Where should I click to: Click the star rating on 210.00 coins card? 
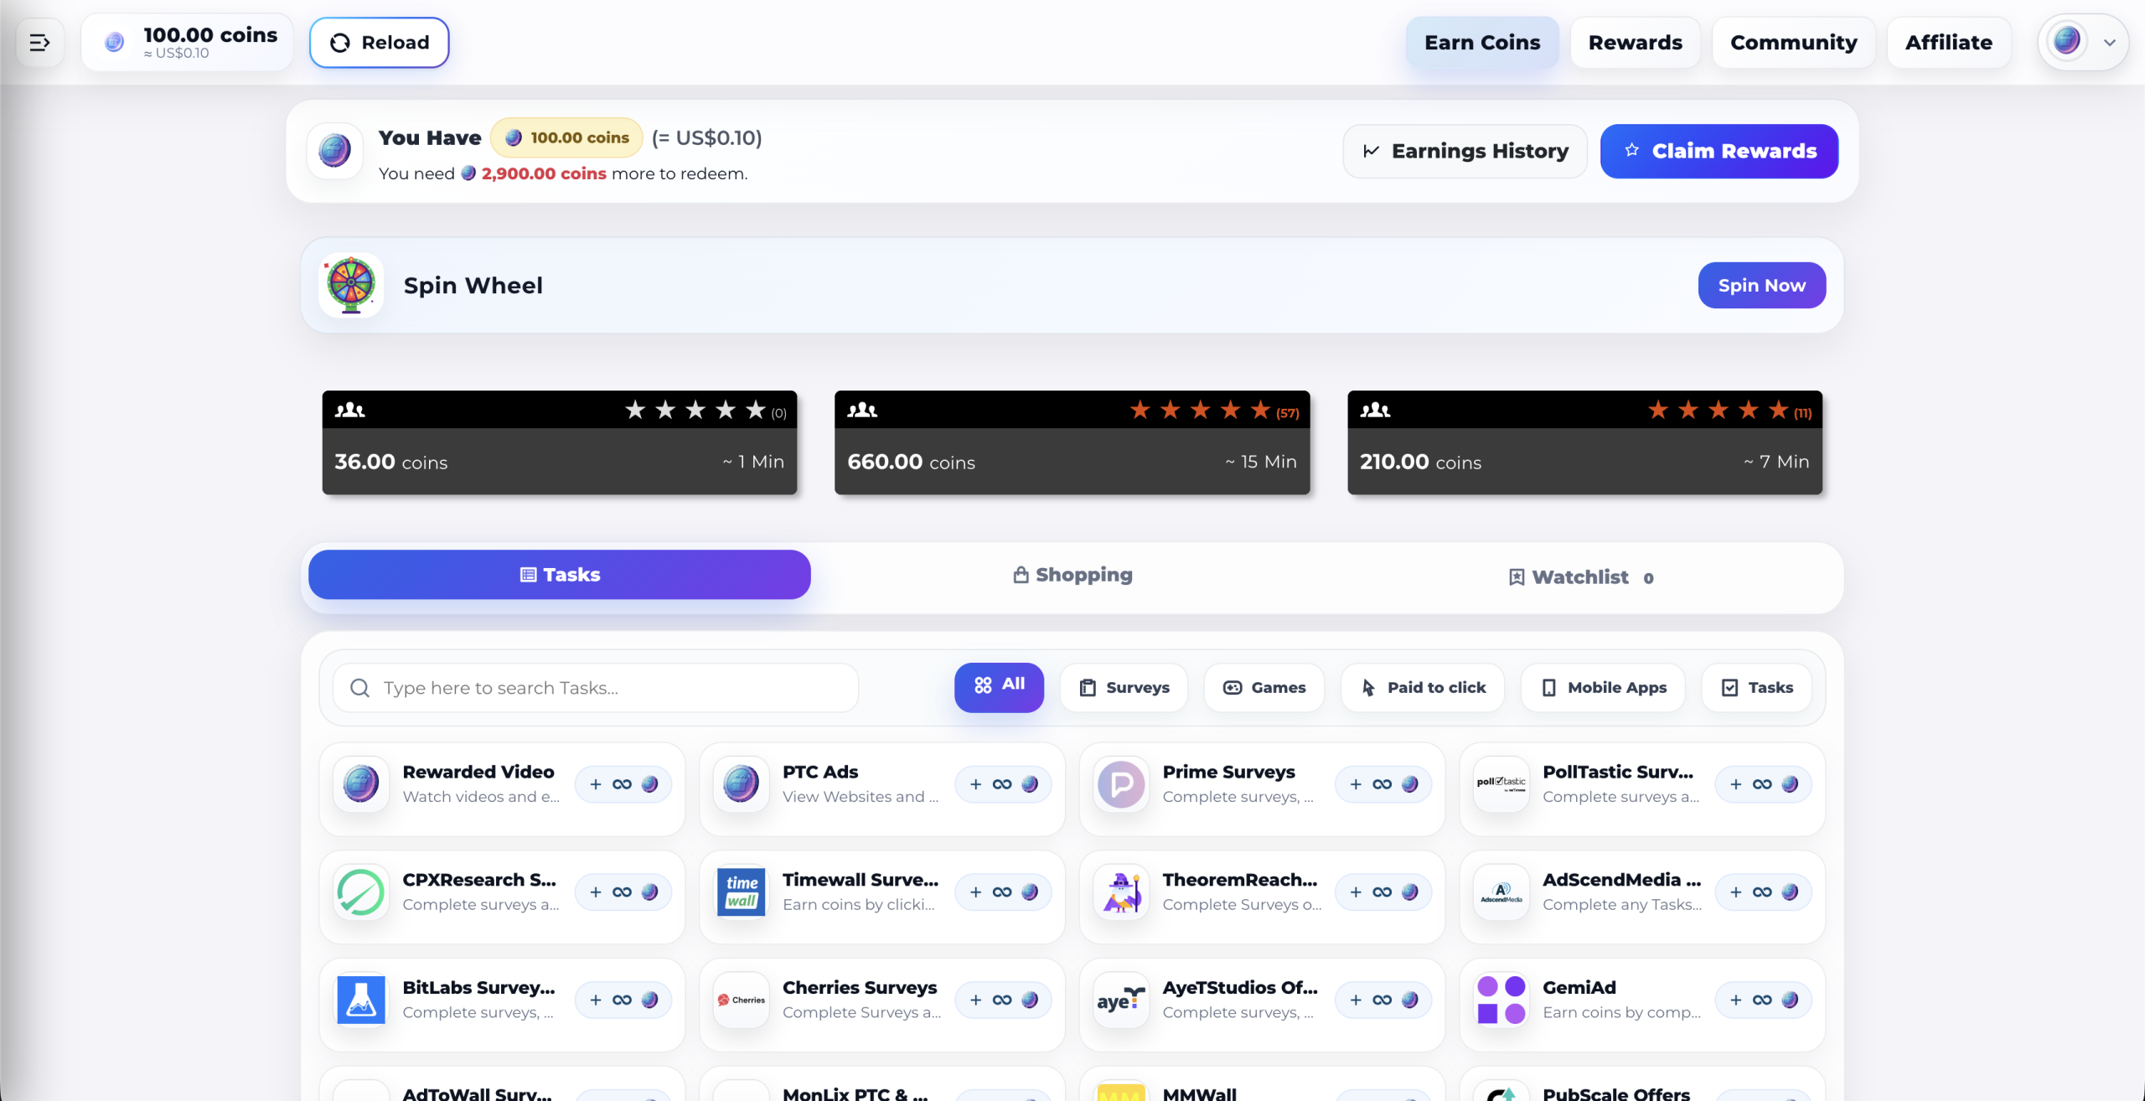point(1729,411)
